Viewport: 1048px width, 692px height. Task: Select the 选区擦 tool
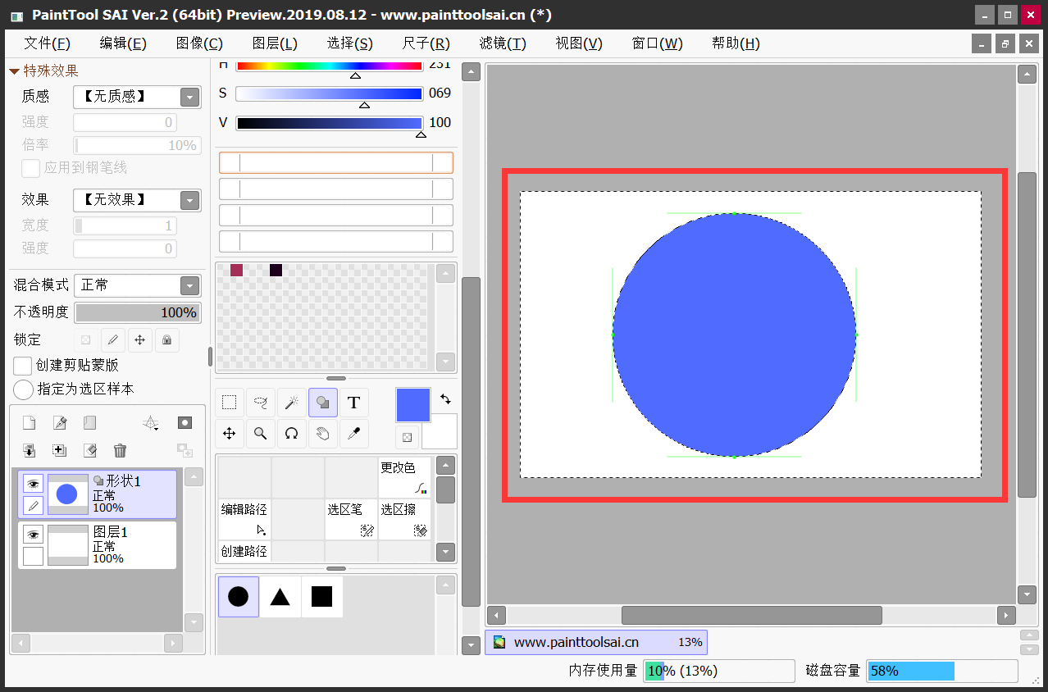click(x=404, y=520)
